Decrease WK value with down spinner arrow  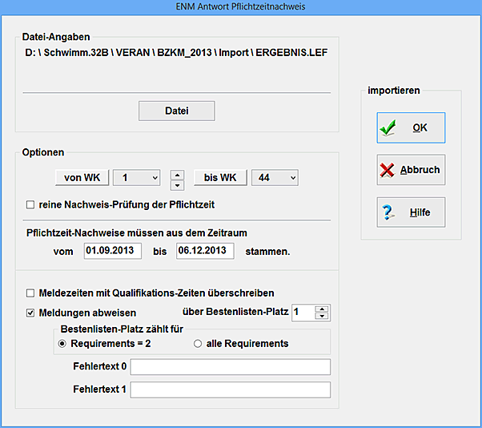[x=178, y=182]
